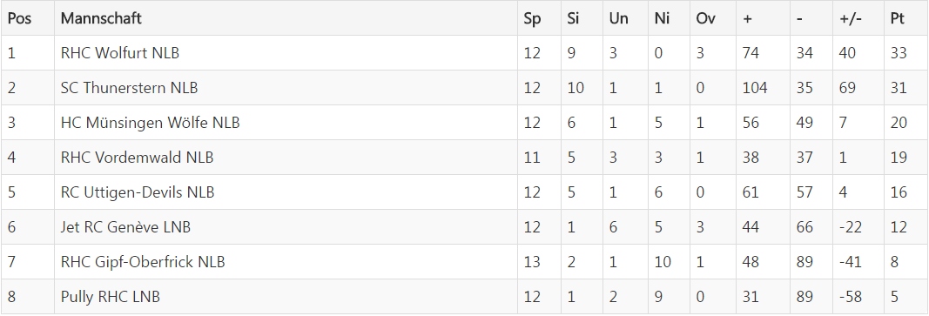Click the Ov column header

[705, 18]
